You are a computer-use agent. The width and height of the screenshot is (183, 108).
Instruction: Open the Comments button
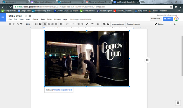coord(156,19)
